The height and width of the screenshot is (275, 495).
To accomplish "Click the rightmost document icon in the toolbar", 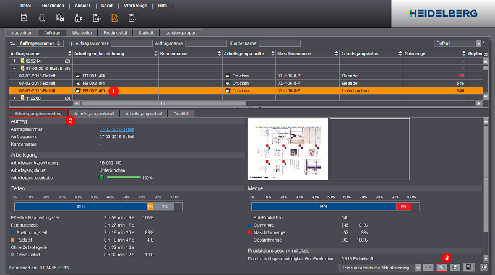I will pos(132,18).
